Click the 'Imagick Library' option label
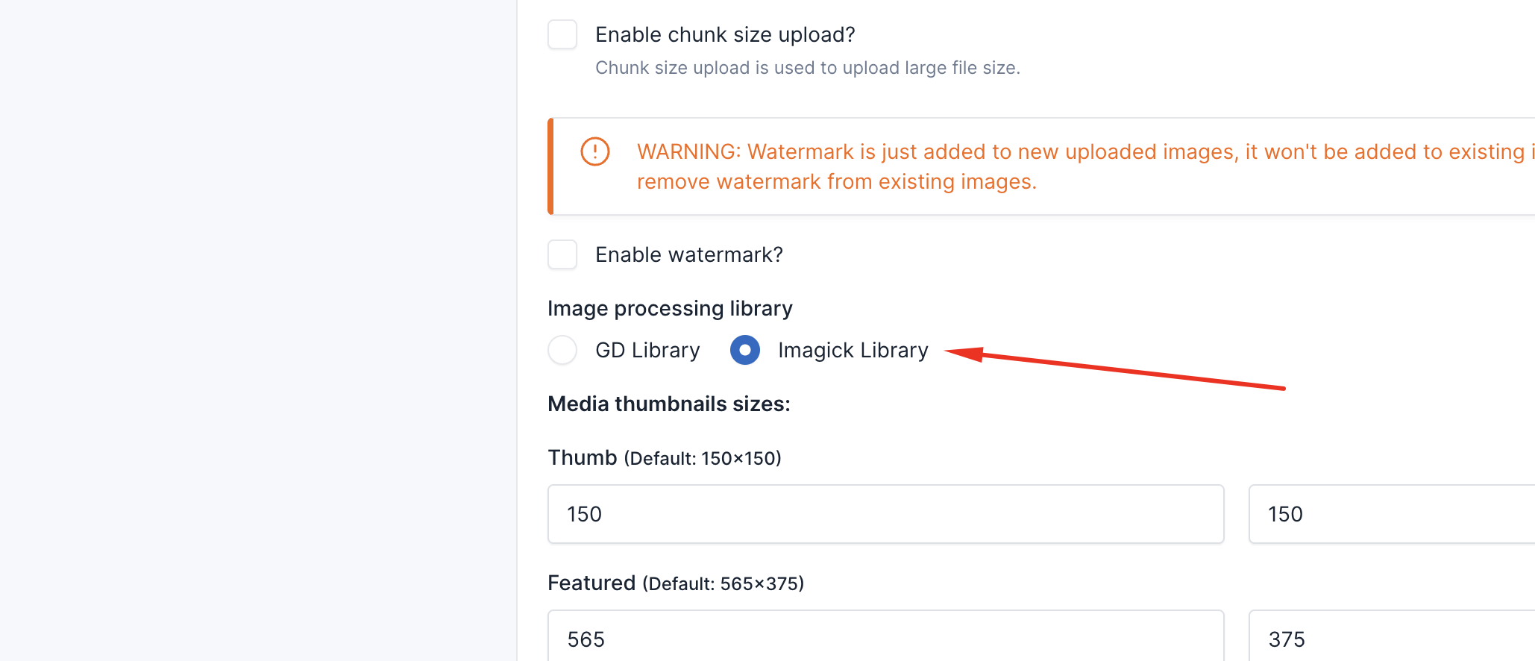The width and height of the screenshot is (1535, 661). click(853, 351)
